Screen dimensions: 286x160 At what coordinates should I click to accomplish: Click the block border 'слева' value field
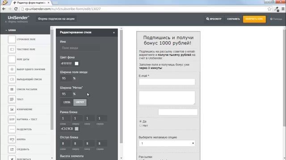tap(65, 119)
